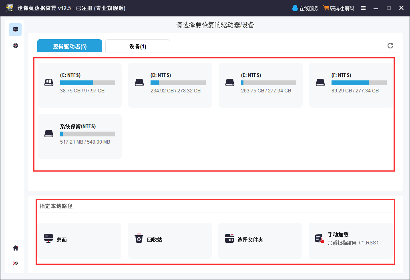Click the 手动加载 load-result icon

tap(320, 238)
